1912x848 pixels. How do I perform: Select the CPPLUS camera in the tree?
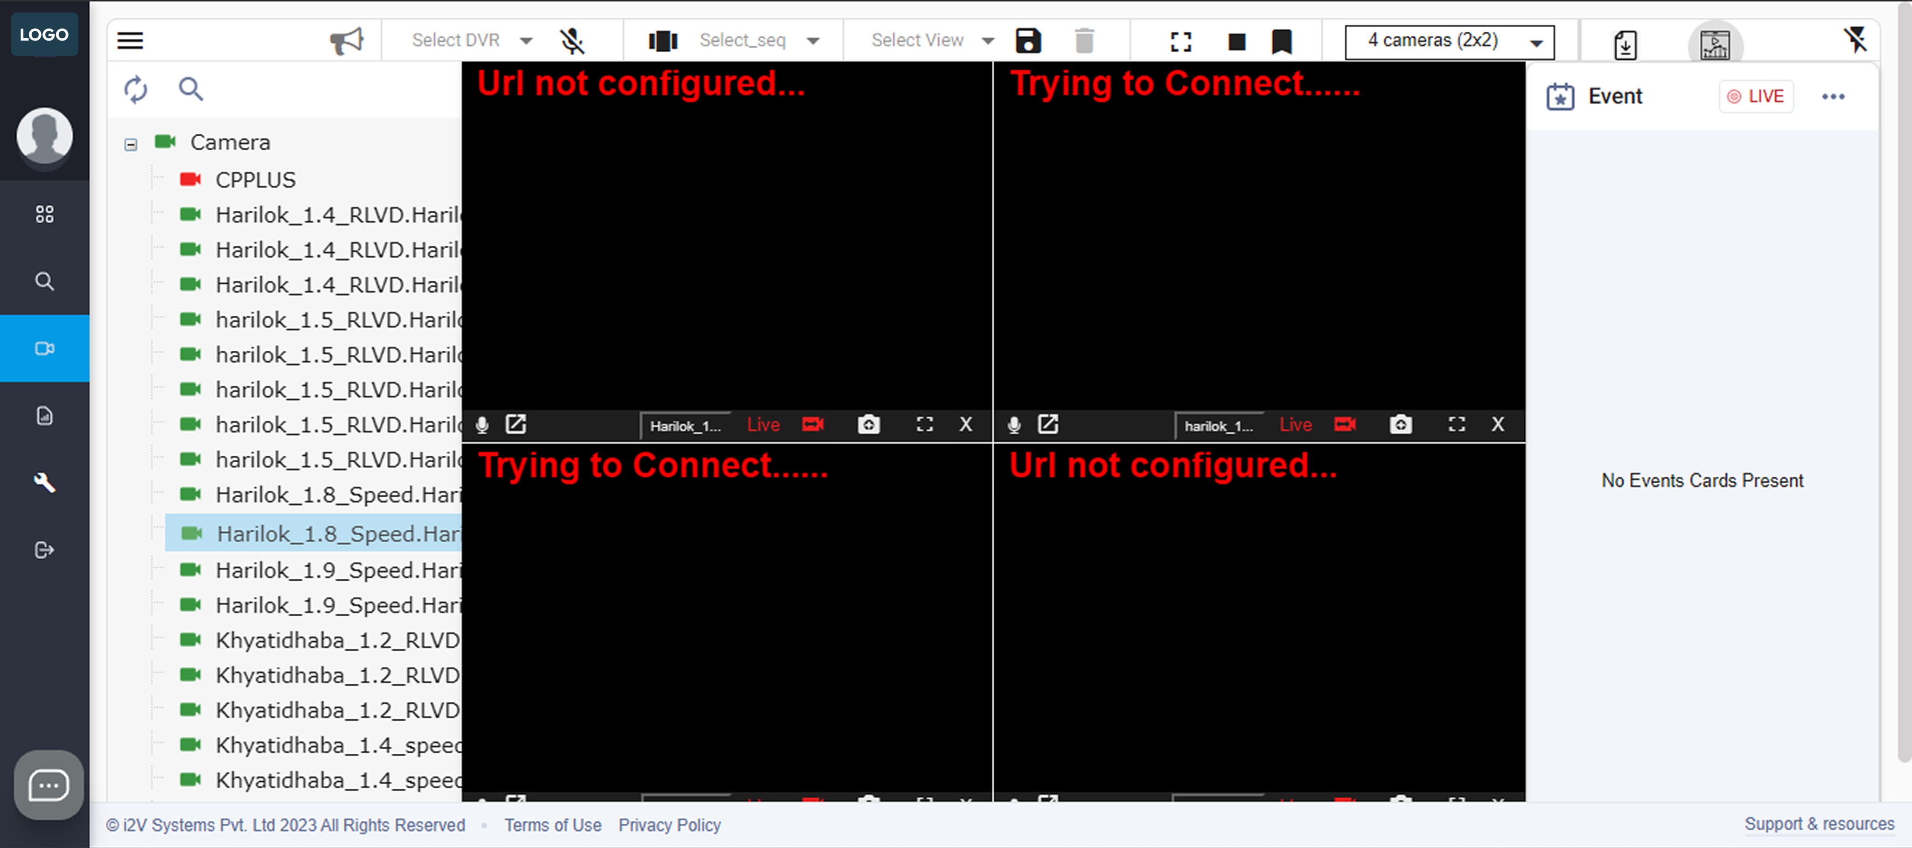[x=255, y=179]
